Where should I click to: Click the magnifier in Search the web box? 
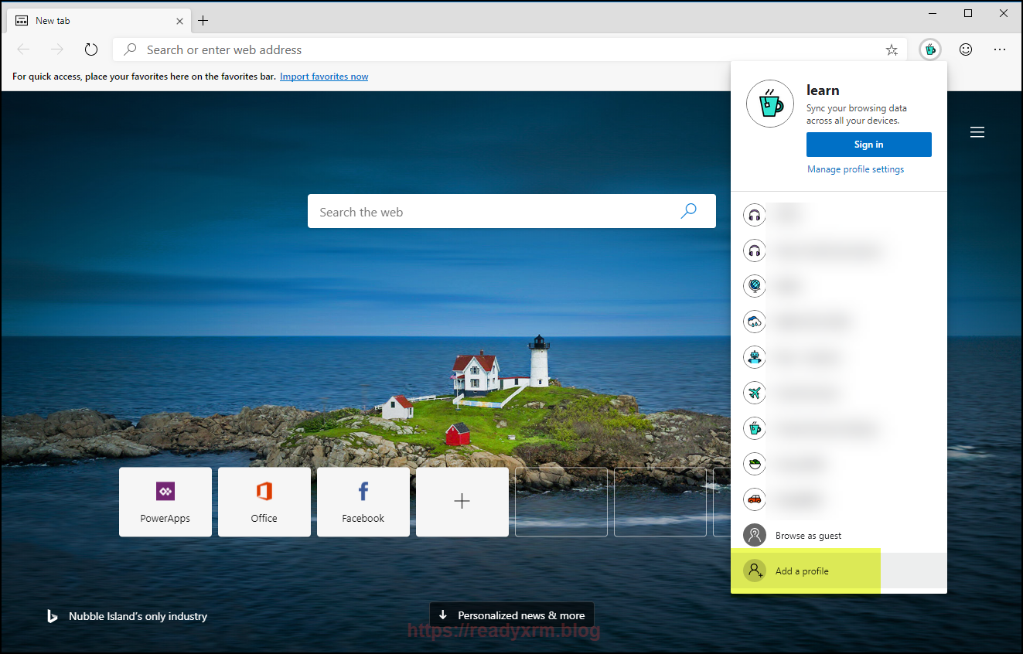click(688, 211)
